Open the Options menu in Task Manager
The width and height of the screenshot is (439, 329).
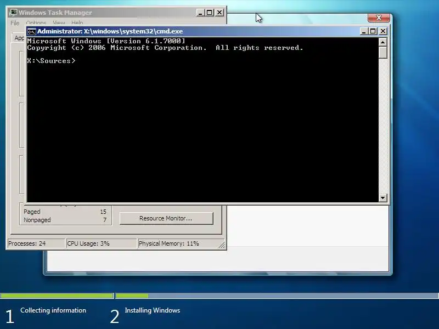tap(36, 23)
